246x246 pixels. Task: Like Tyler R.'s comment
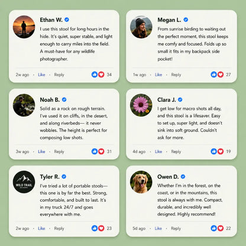pos(41,228)
